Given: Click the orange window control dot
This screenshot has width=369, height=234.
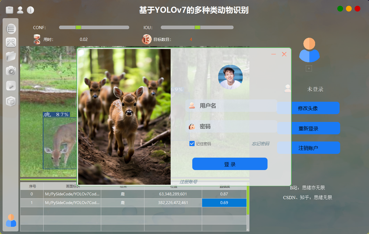Looking at the screenshot, I should (x=349, y=9).
